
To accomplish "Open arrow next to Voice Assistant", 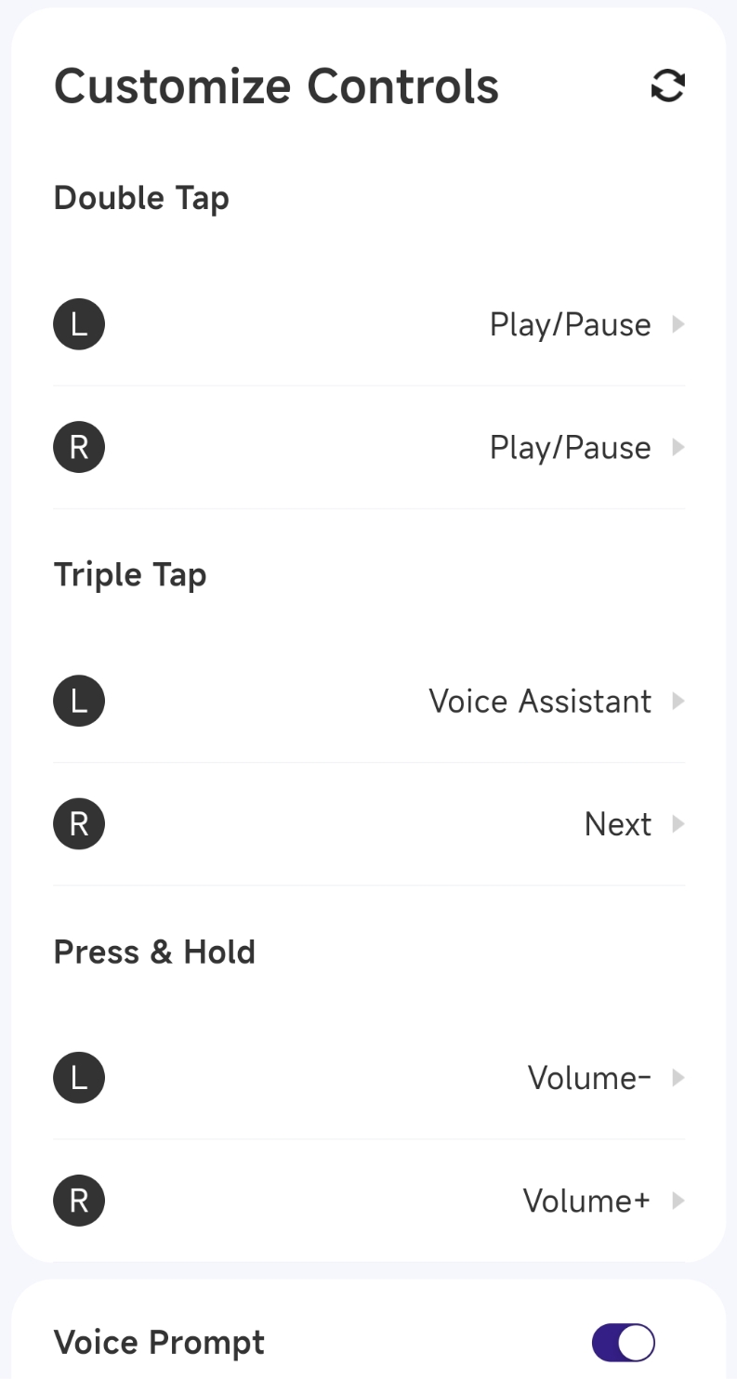I will (678, 701).
